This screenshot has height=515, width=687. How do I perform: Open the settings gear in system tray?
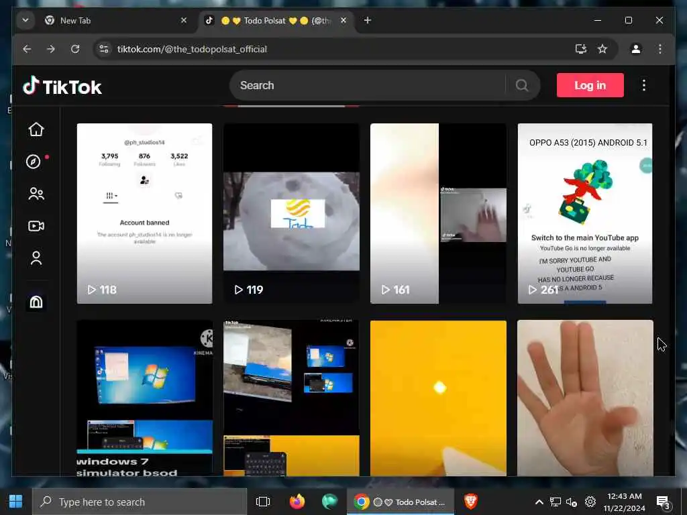590,502
